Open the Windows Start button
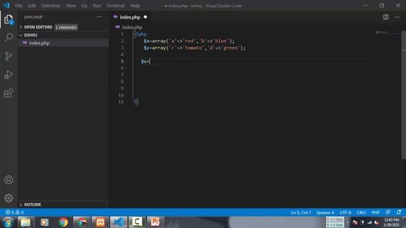The height and width of the screenshot is (228, 406). pyautogui.click(x=8, y=222)
